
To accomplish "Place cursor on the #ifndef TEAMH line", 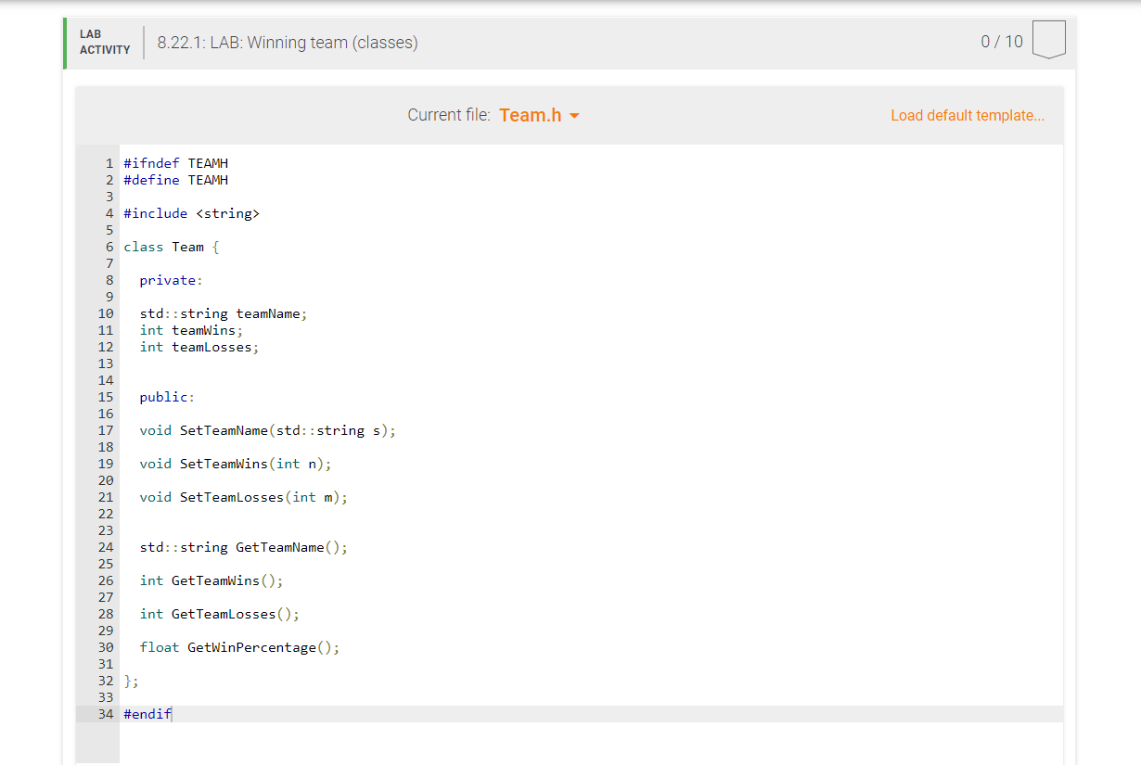I will point(176,163).
